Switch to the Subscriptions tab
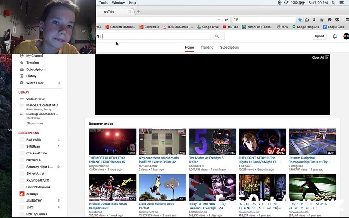Screen dimensions: 349x218 click(230, 47)
